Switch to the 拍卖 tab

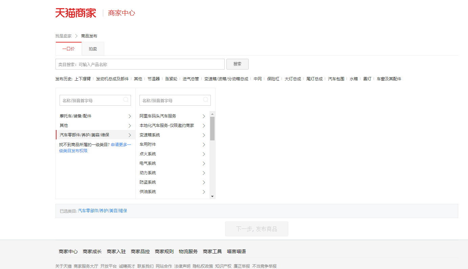tap(93, 49)
